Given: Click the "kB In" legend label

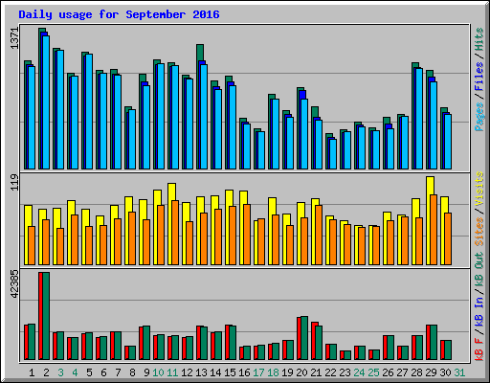Looking at the screenshot, I should point(479,311).
